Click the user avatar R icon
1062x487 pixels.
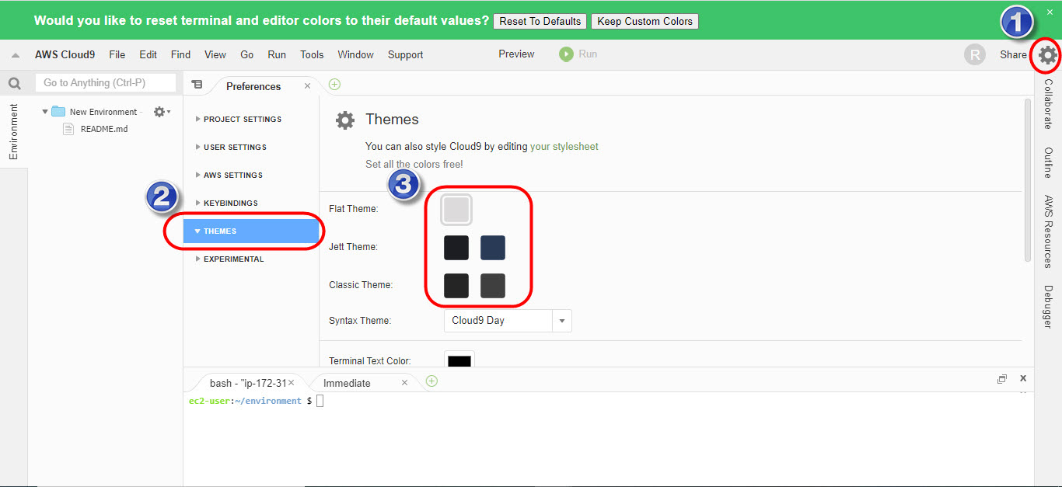tap(974, 54)
